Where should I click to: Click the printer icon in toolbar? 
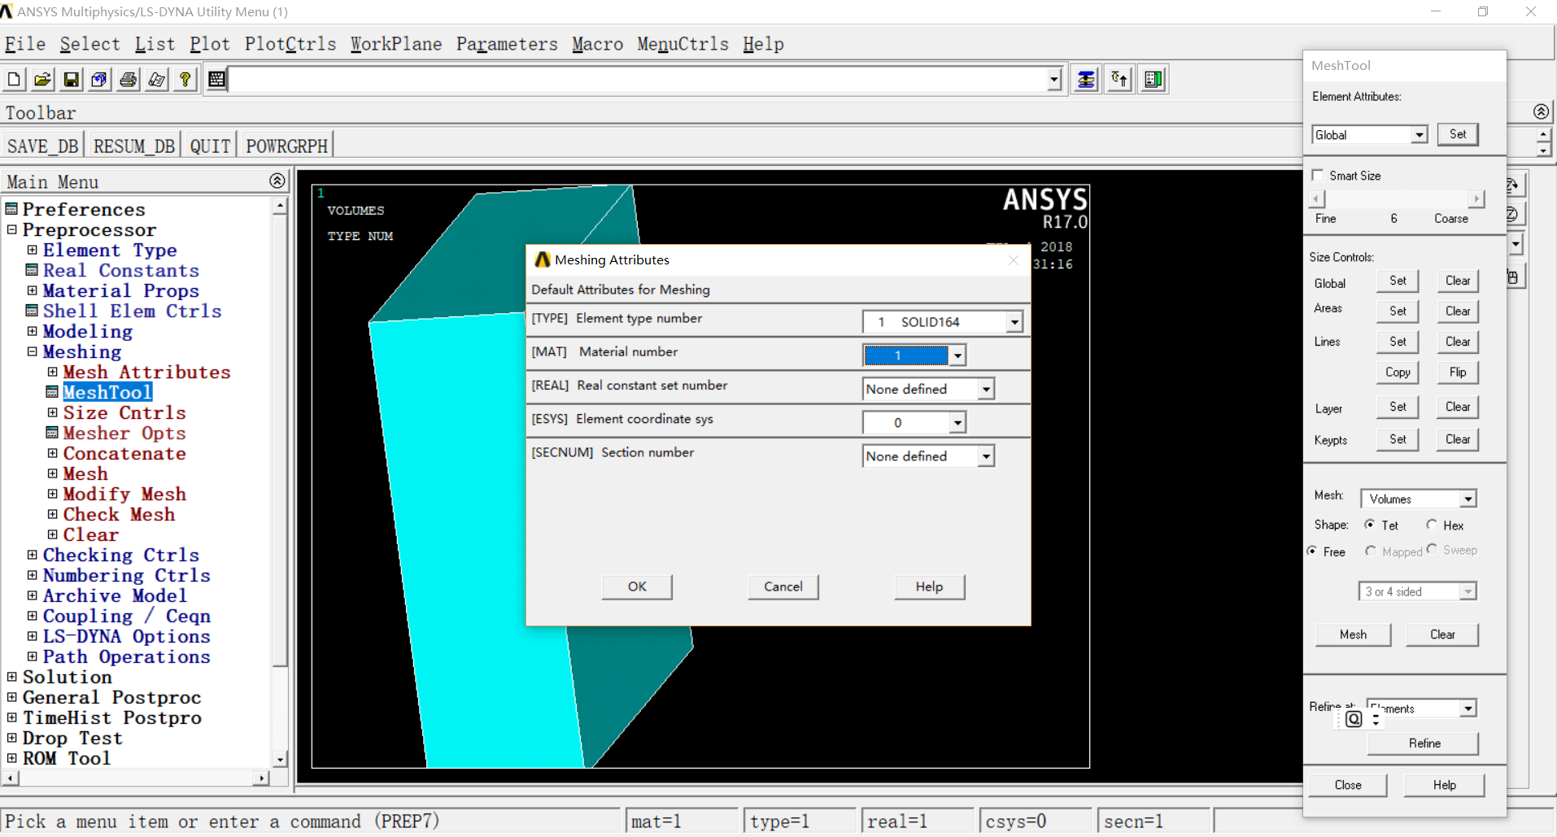(x=128, y=79)
